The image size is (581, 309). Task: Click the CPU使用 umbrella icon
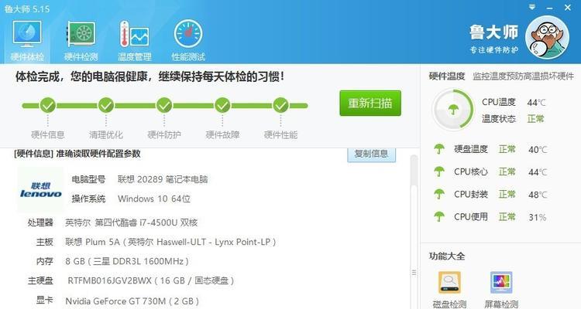439,216
